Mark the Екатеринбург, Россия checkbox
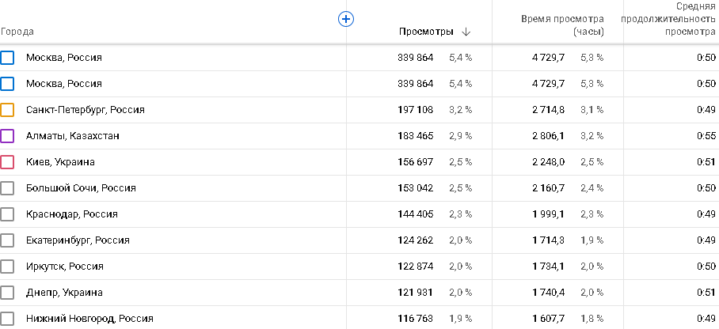Screen dimensions: 719x329 8,240
